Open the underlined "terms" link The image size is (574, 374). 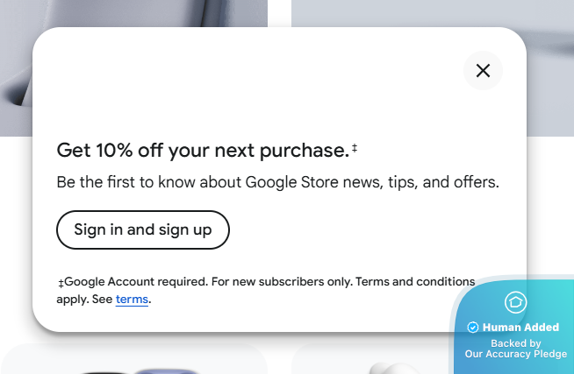tap(132, 300)
